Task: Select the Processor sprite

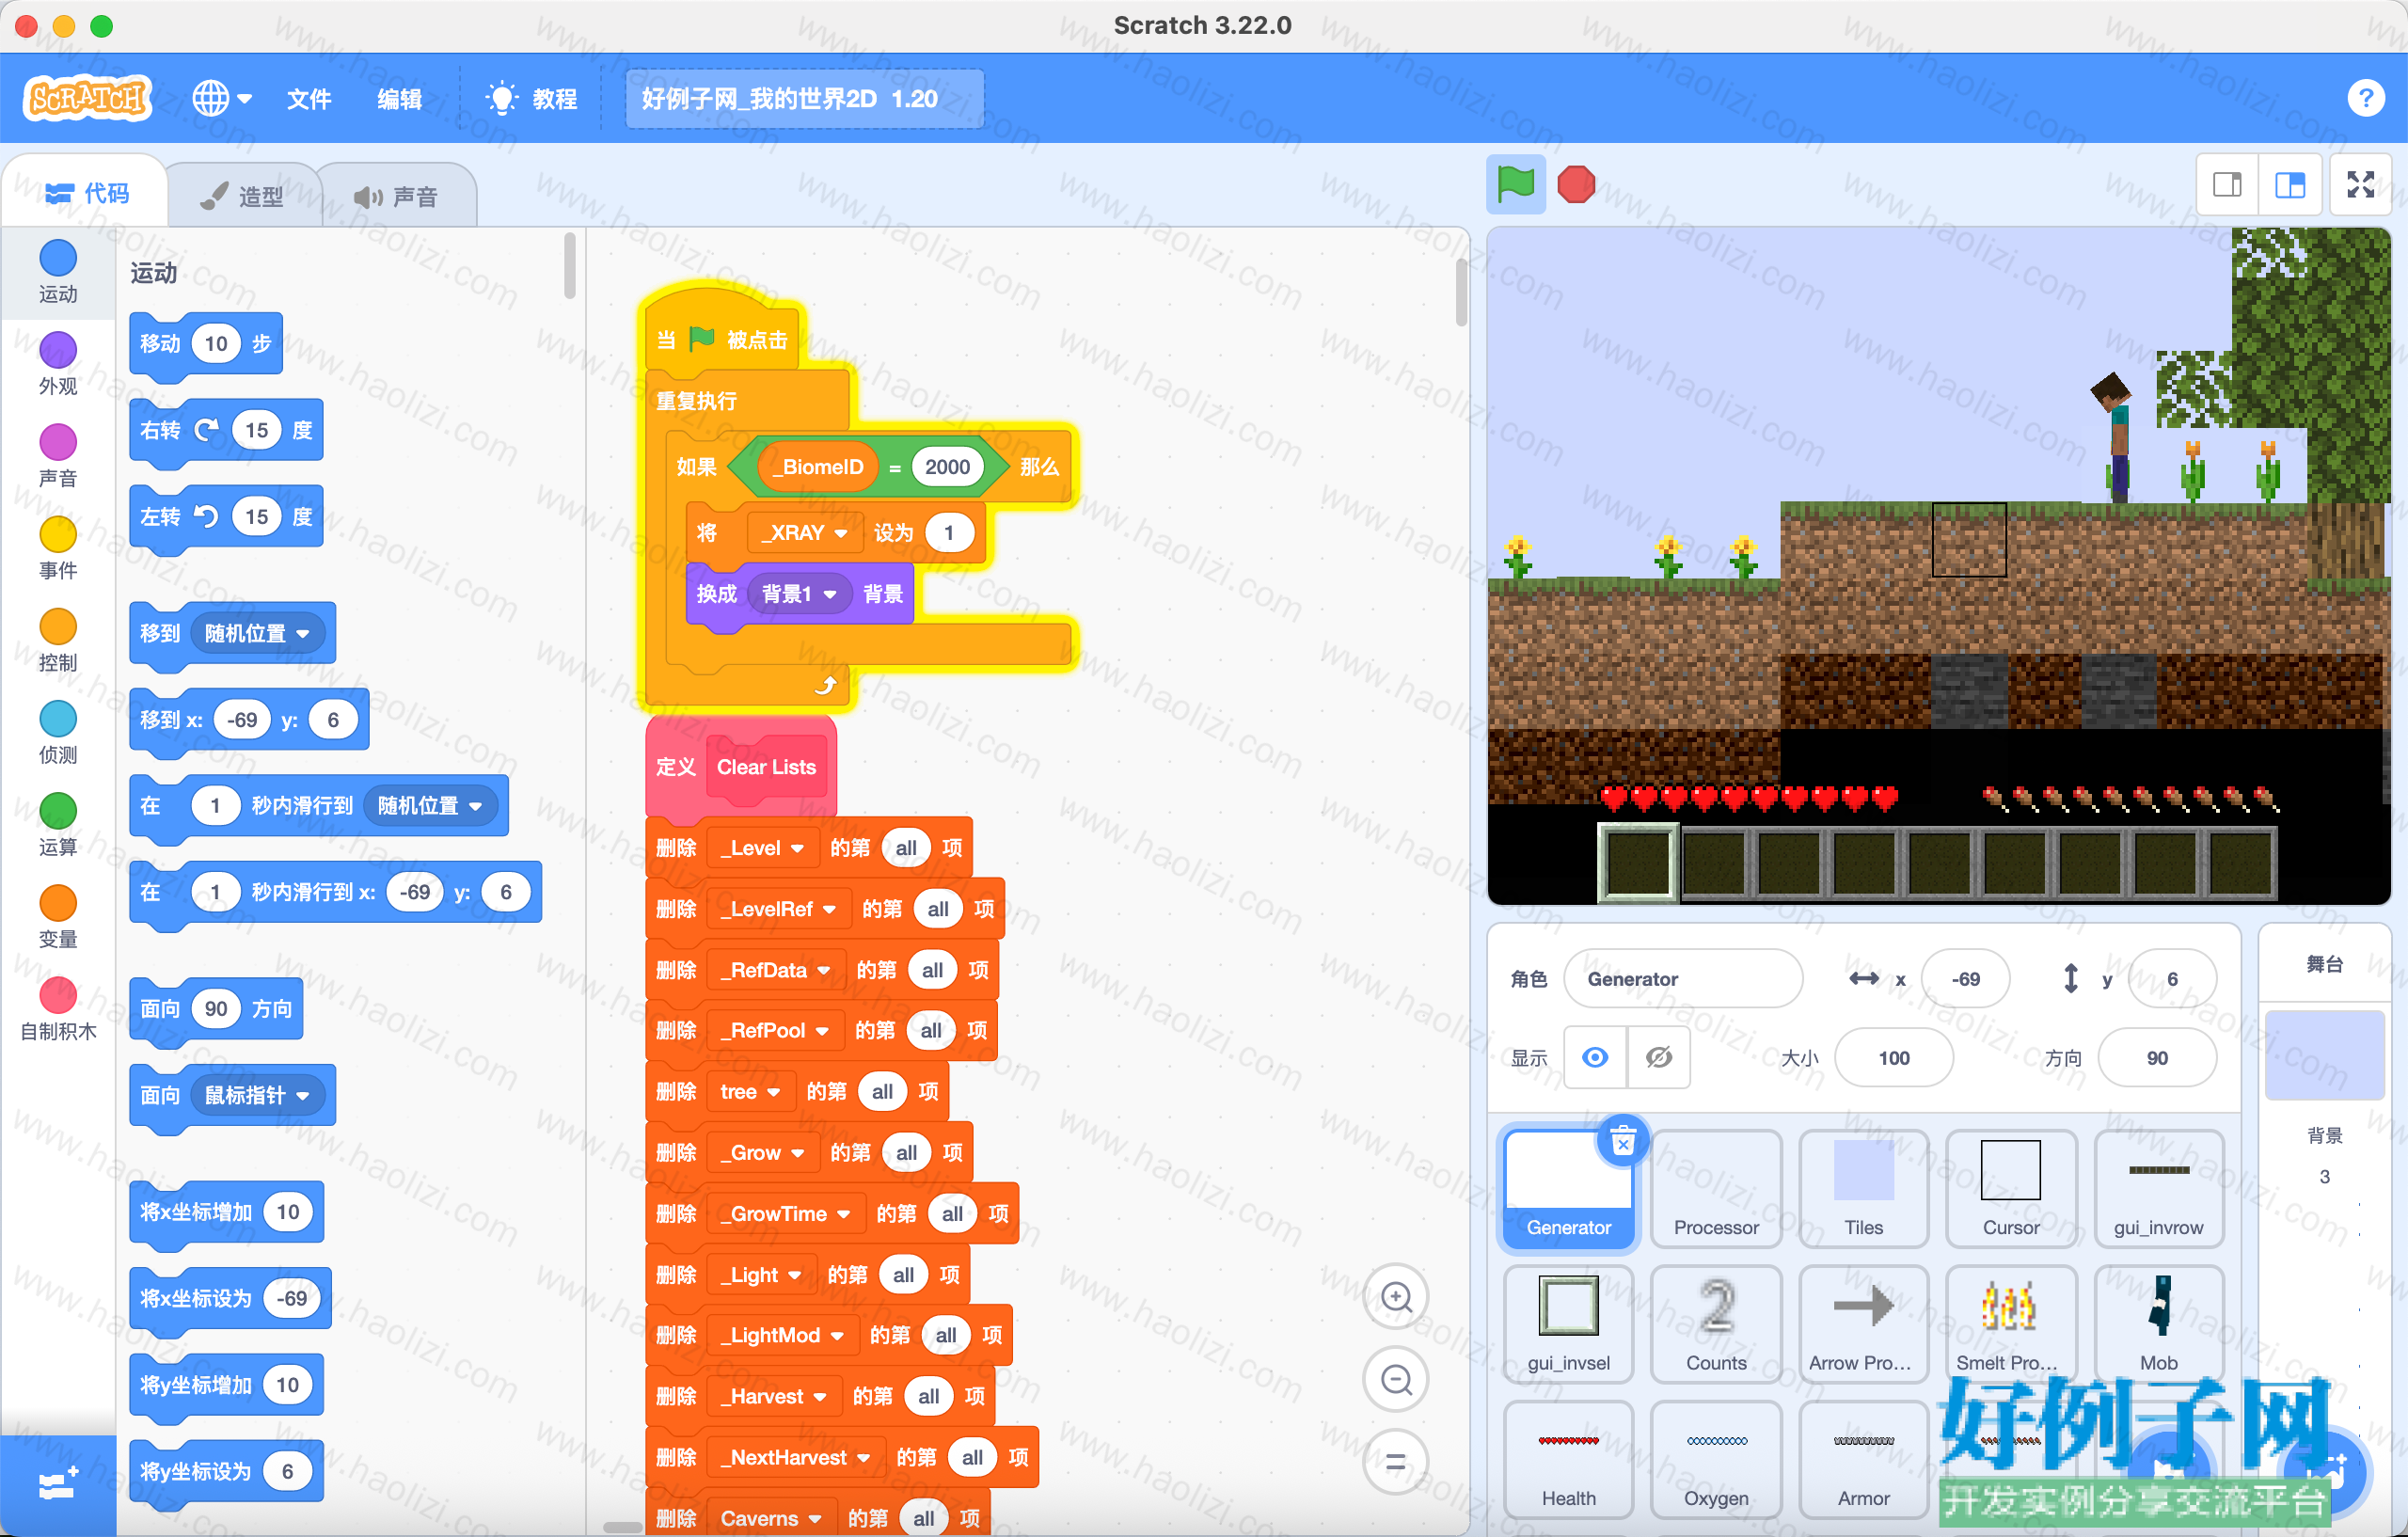Action: pyautogui.click(x=1716, y=1188)
